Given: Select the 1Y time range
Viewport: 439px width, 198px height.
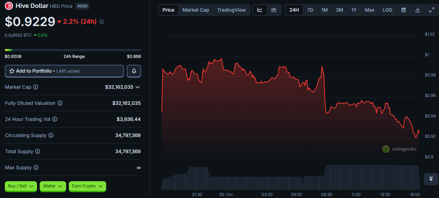Looking at the screenshot, I should coord(354,10).
